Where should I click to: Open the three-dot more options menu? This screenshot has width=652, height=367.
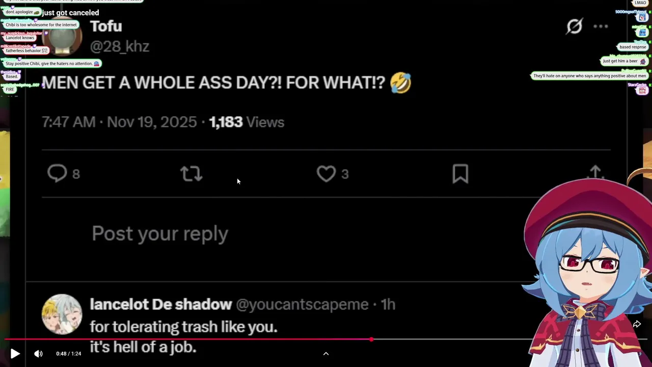pos(601,27)
